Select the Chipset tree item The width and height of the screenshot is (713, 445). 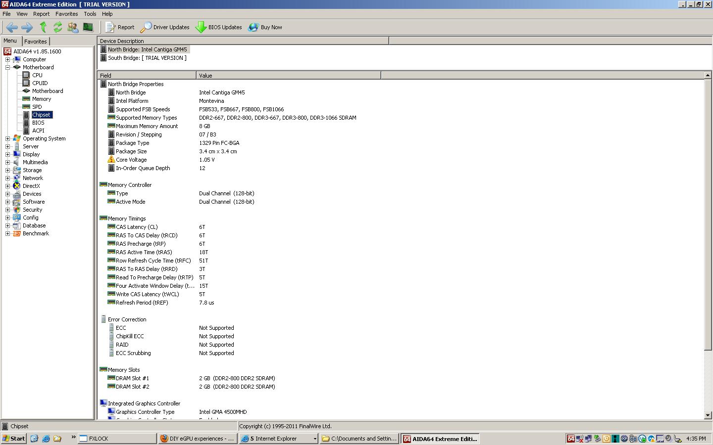click(42, 115)
